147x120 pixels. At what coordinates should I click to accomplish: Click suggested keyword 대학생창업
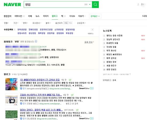[22, 30]
